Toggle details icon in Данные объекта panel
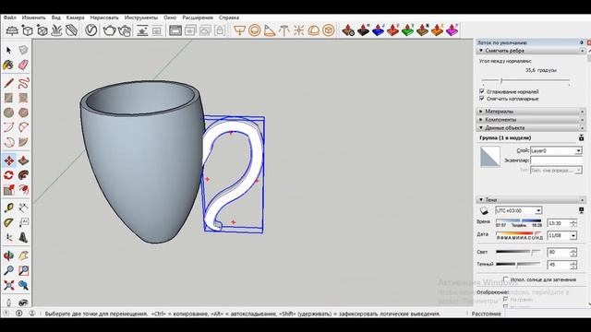This screenshot has width=591, height=332. pyautogui.click(x=581, y=137)
